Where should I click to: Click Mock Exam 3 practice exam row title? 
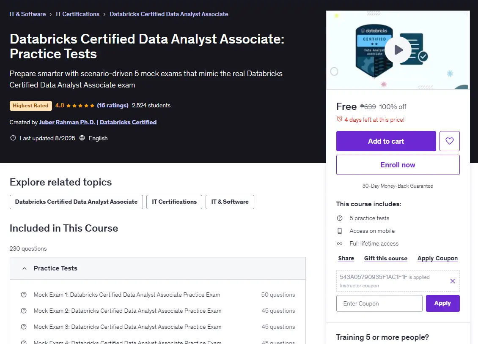[x=127, y=327]
